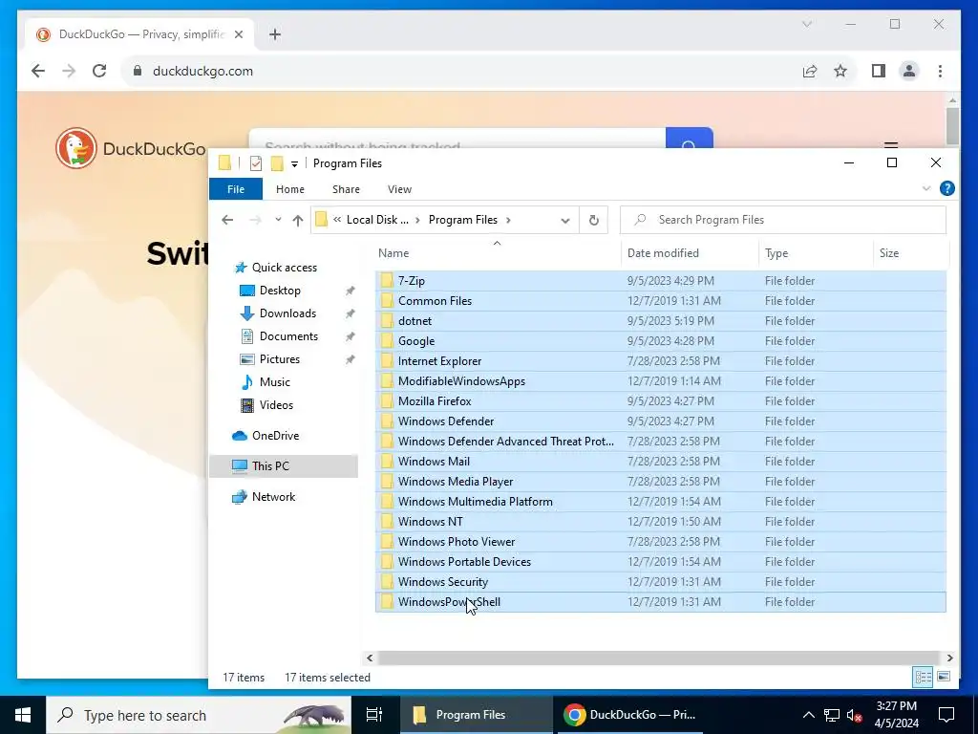The image size is (978, 734).
Task: Click the chevron after Program Files in address bar
Action: [508, 220]
